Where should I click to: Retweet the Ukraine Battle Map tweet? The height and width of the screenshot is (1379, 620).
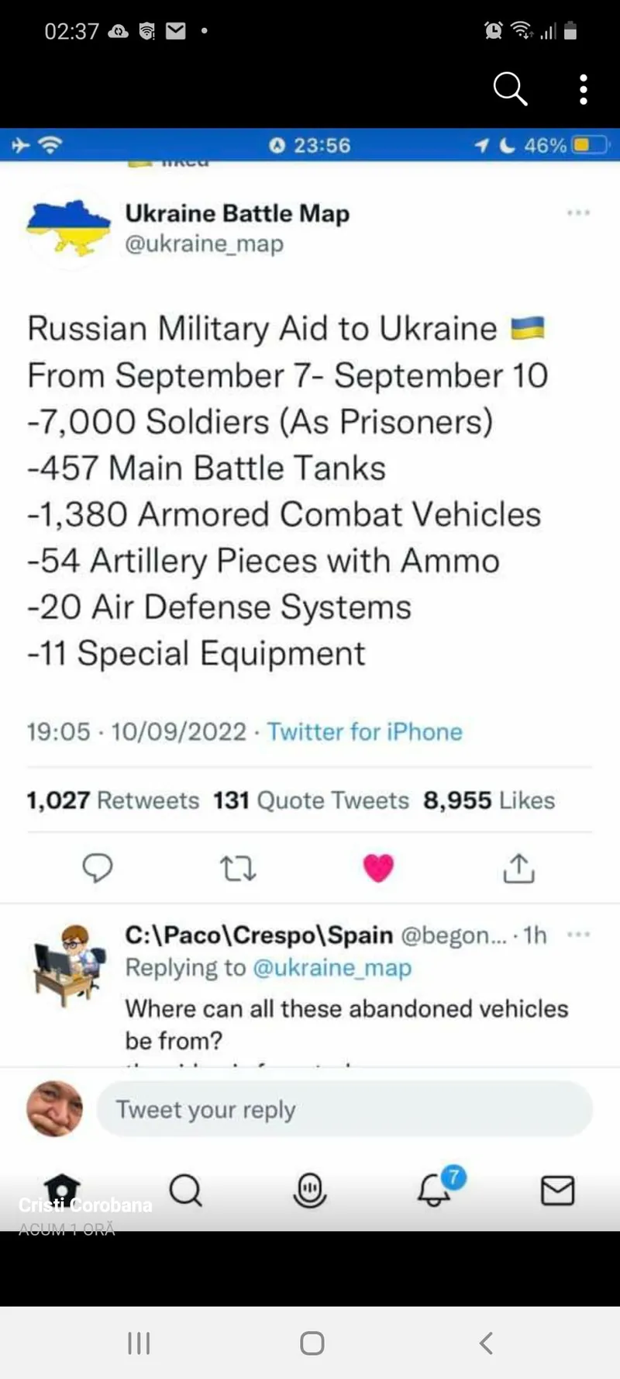(x=238, y=868)
